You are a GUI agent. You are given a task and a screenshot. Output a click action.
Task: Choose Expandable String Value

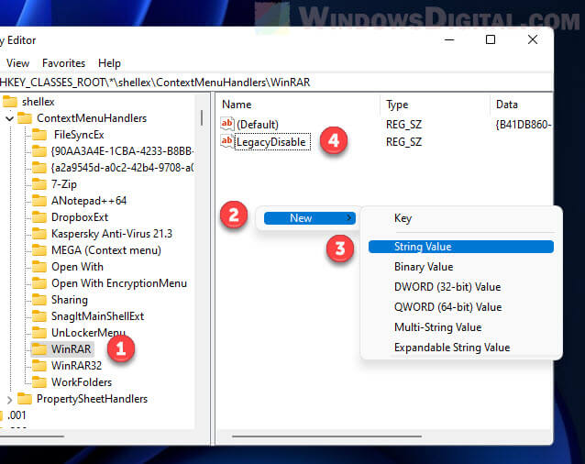coord(452,348)
